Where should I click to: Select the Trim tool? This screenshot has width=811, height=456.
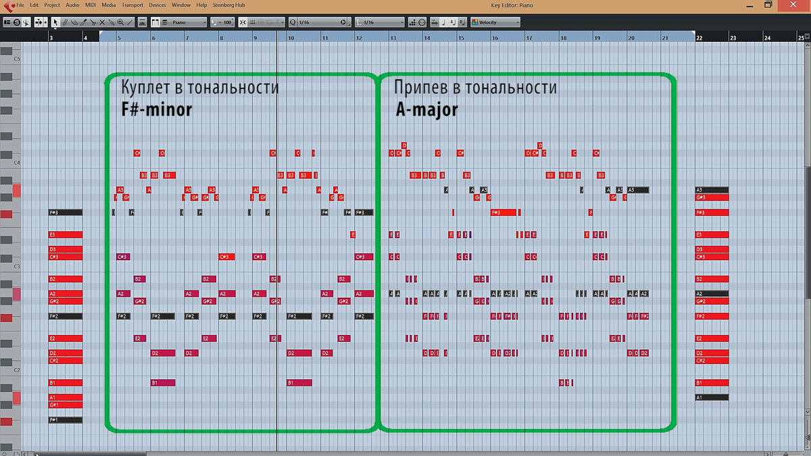(x=83, y=22)
